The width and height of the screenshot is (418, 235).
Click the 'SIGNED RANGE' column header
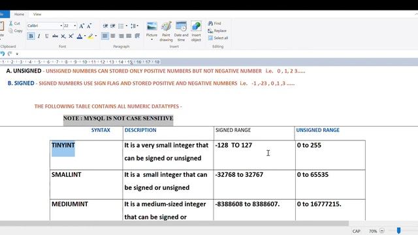click(233, 130)
